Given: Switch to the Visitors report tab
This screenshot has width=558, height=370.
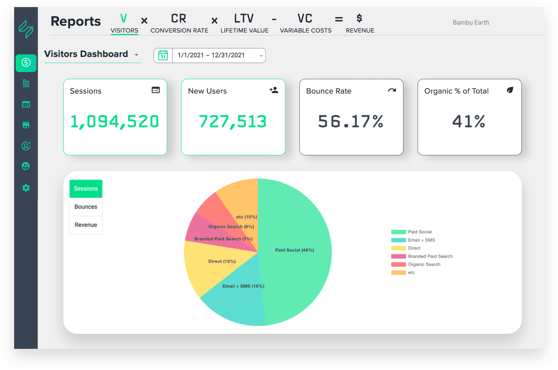Looking at the screenshot, I should 124,24.
